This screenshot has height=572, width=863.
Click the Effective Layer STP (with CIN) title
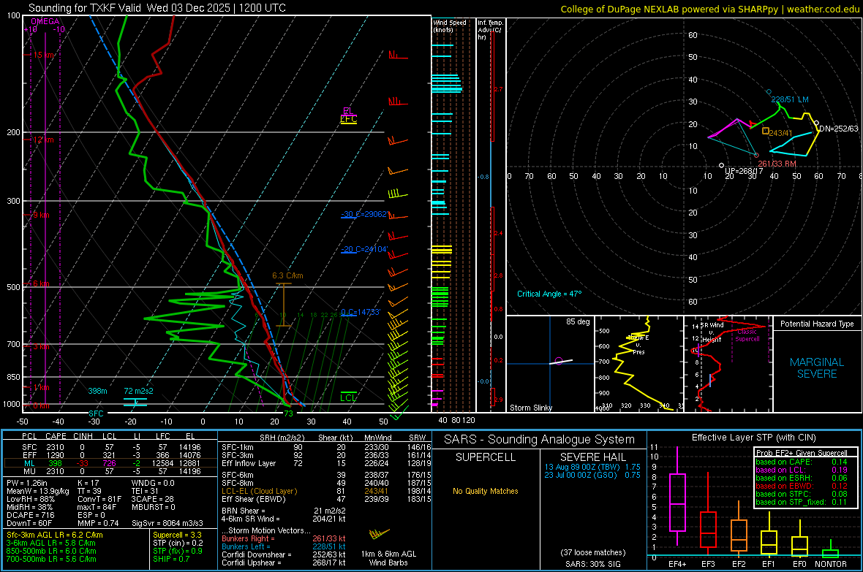point(753,438)
